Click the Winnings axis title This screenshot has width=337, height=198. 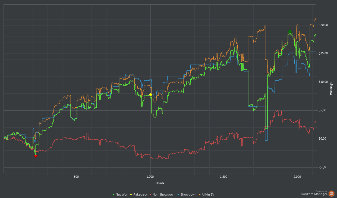point(331,89)
